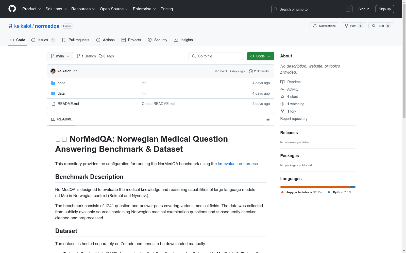Viewport: 406px width, 253px height.
Task: View the 6 stars link
Action: pos(289,97)
